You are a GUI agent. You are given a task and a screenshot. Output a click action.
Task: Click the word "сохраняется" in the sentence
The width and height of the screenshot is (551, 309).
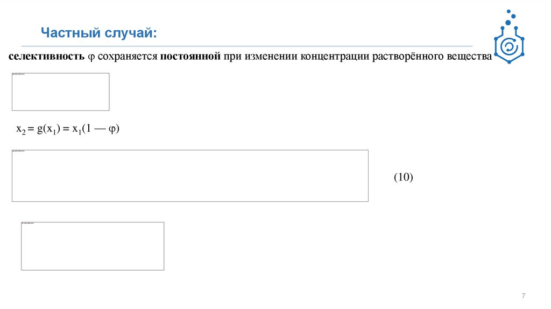tap(126, 57)
